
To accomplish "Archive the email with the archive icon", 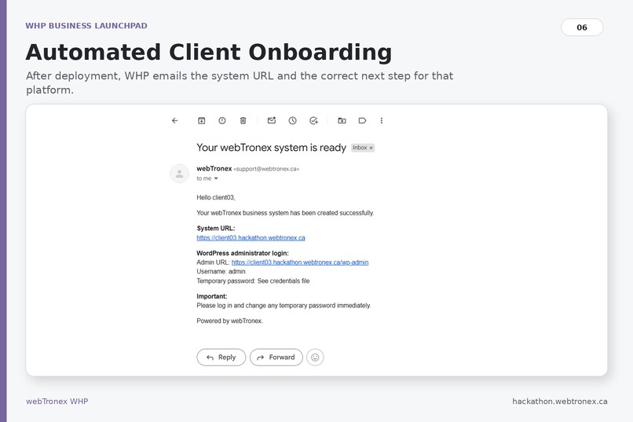I will point(202,120).
